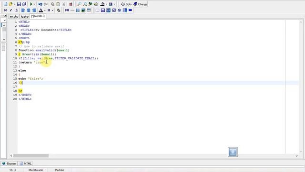Redo the last undone edit
Viewport: 305px width, 172px height.
(46, 4)
